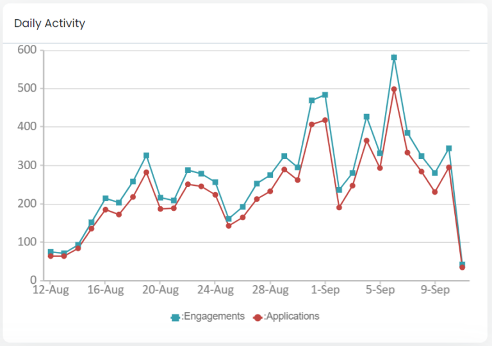
Task: Click the Applications point at 16-Aug
Action: [106, 210]
